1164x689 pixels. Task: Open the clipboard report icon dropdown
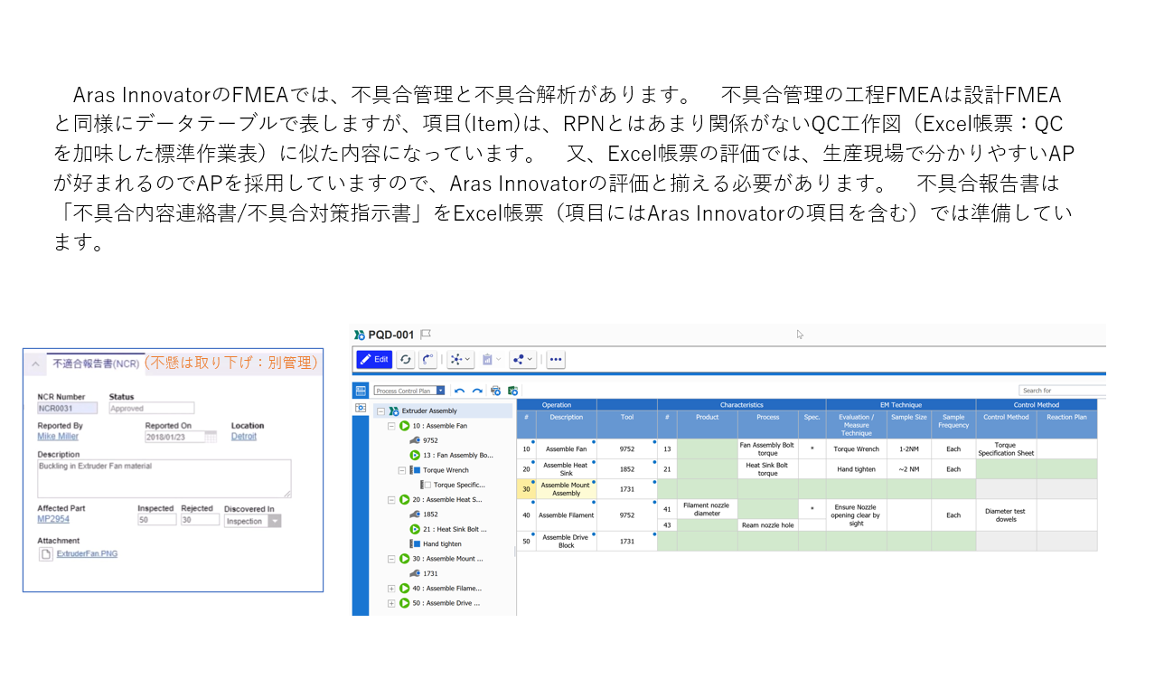tap(491, 359)
